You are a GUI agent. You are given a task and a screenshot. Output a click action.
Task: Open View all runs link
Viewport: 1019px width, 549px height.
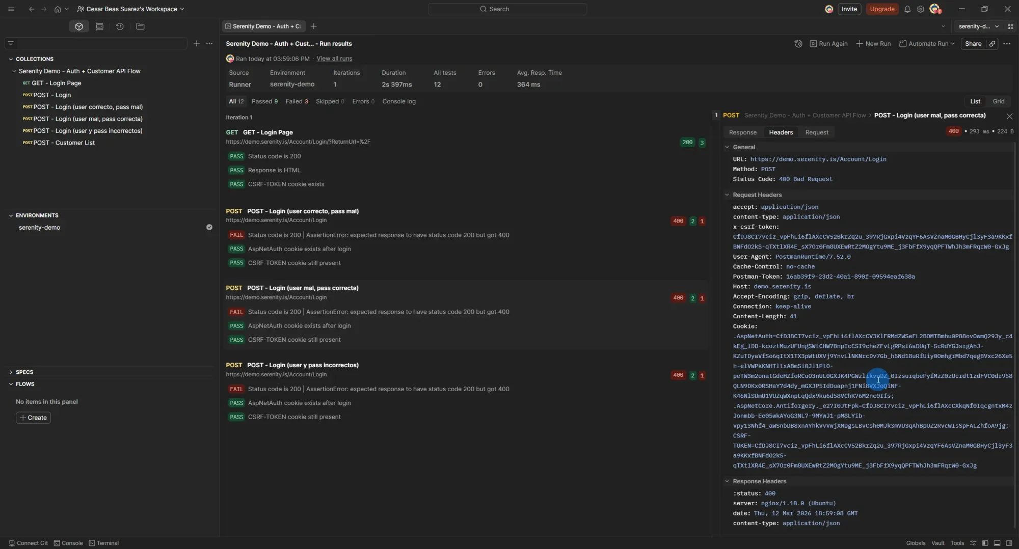(334, 58)
